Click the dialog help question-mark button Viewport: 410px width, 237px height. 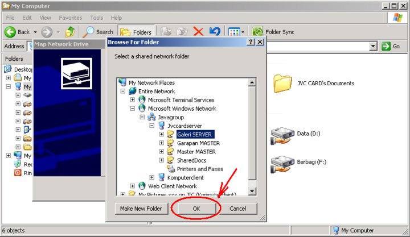[251, 41]
